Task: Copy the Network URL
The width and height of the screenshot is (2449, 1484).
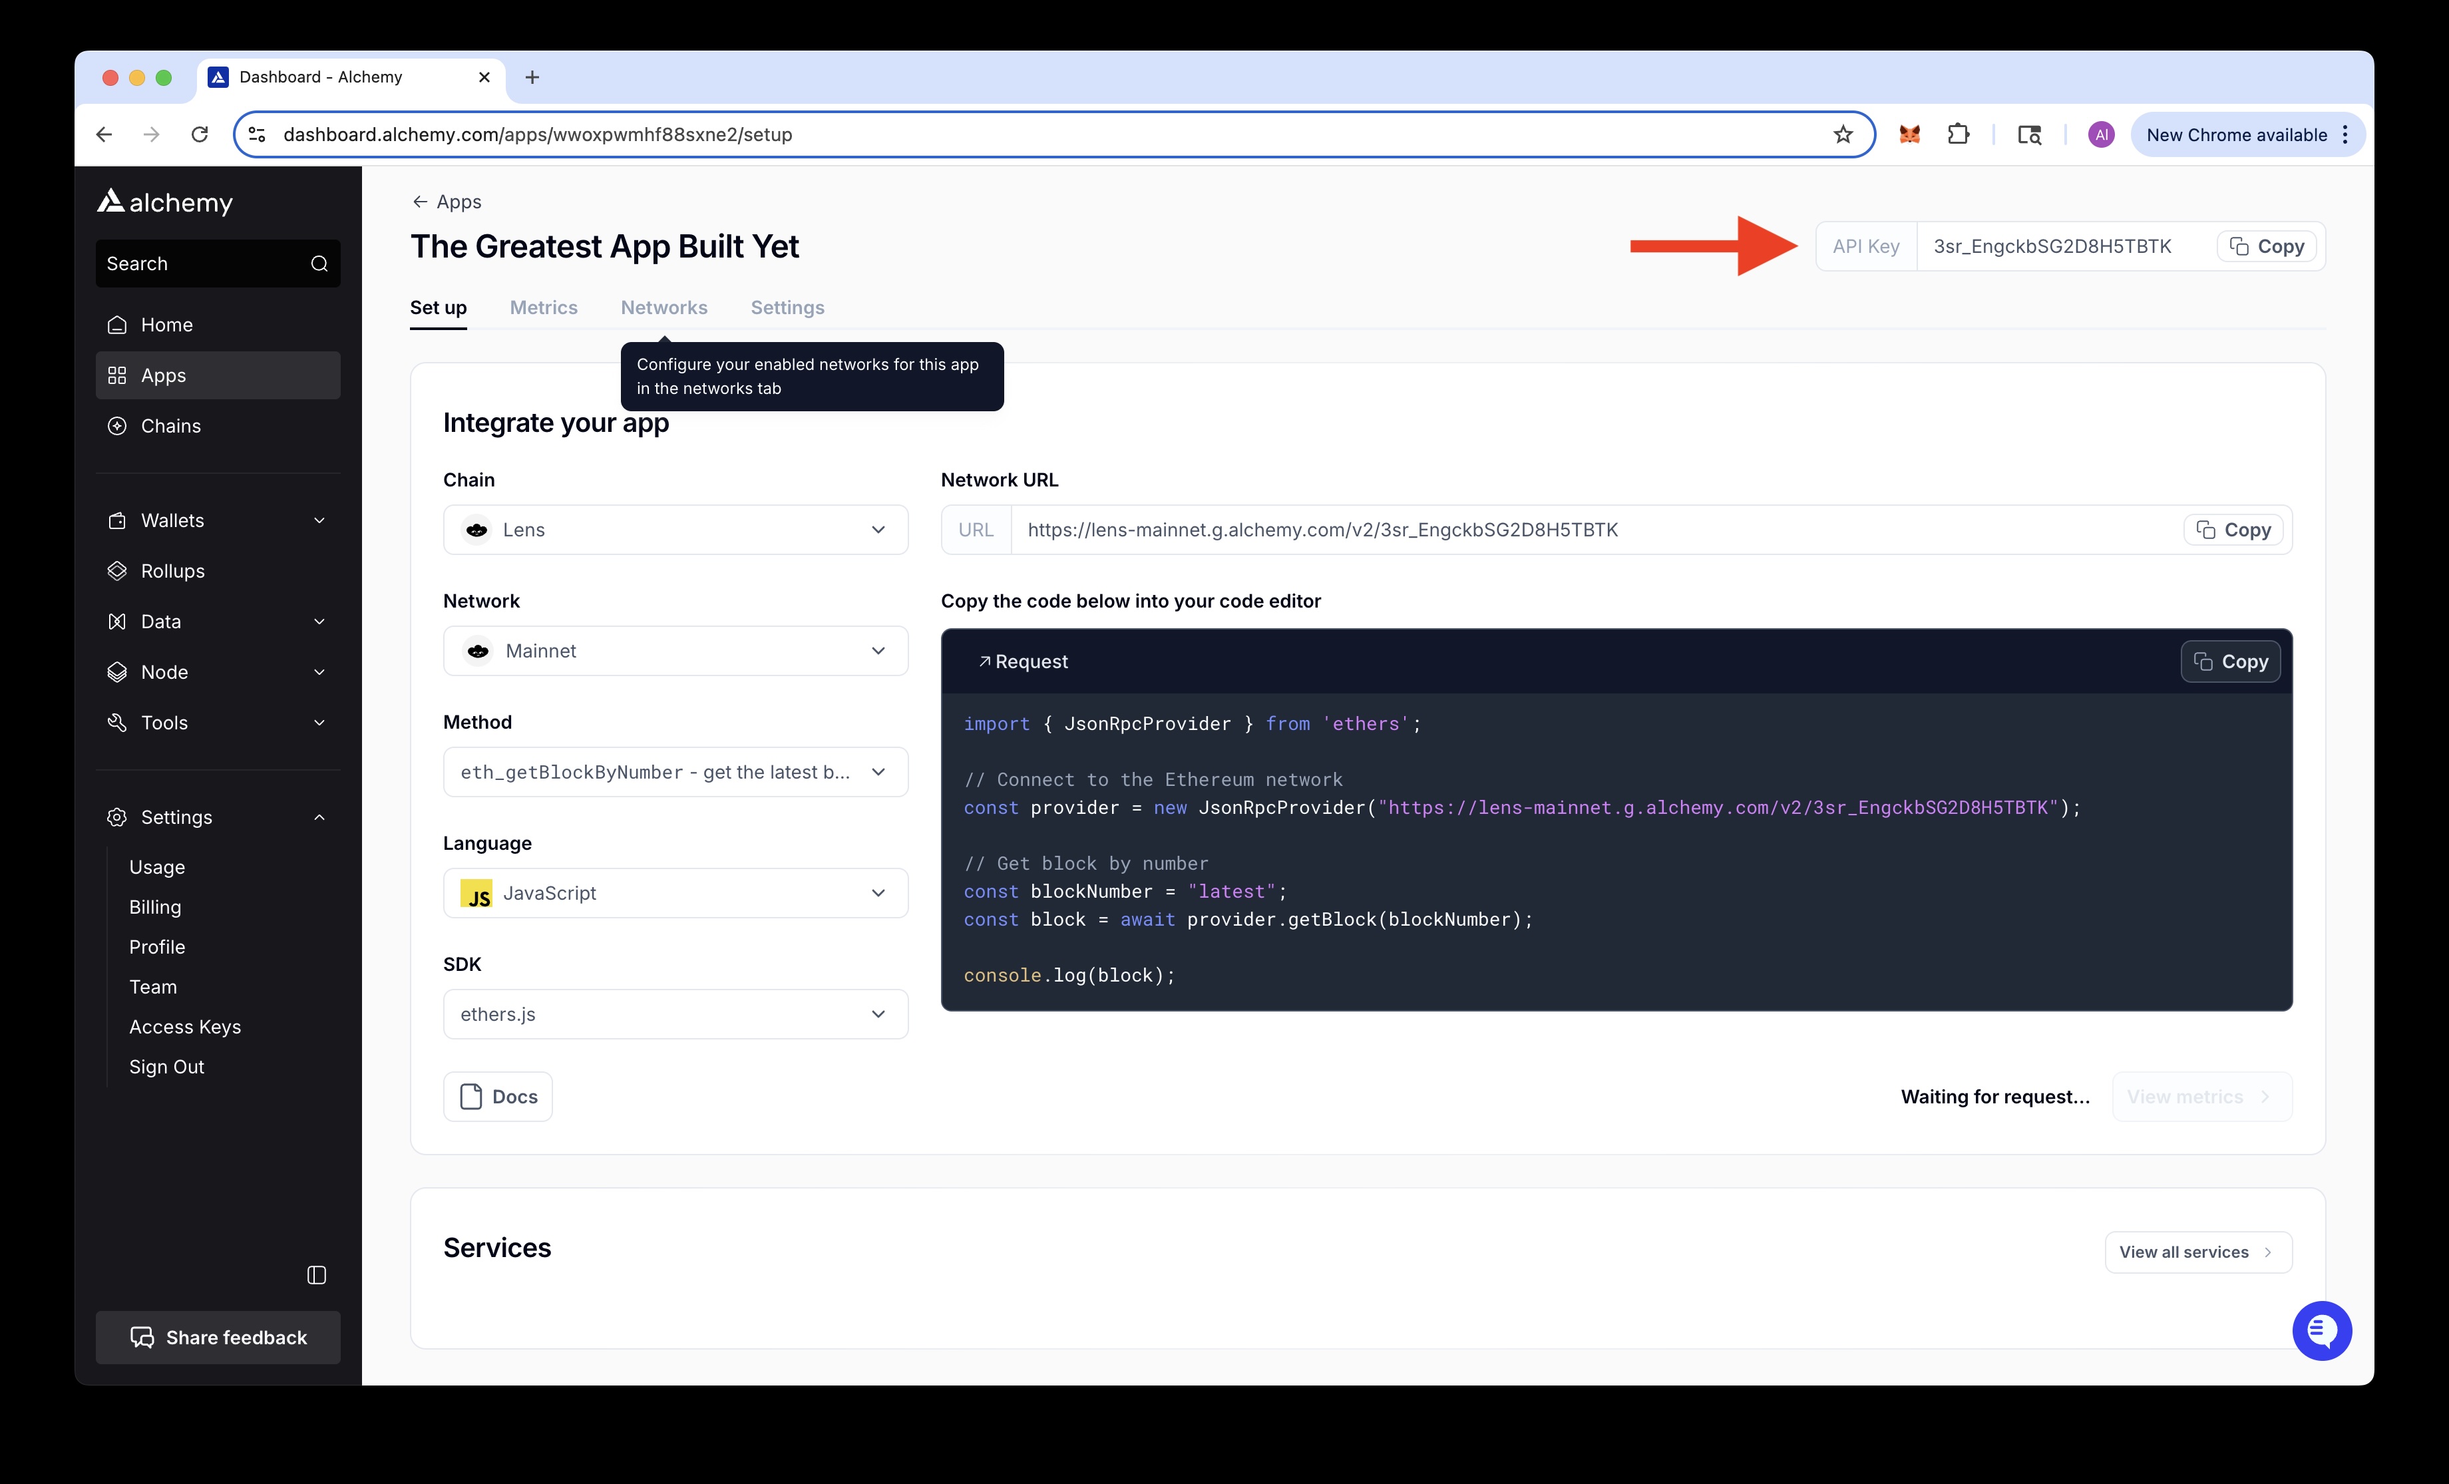Action: 2233,530
